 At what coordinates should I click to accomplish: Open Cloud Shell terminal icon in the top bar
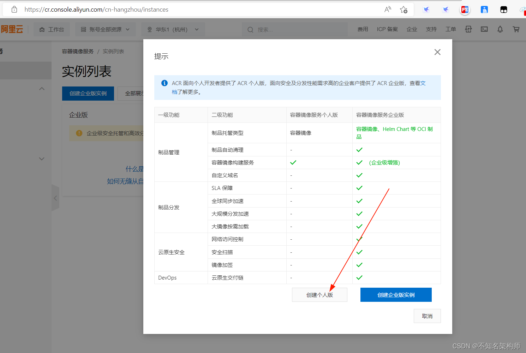coord(484,29)
